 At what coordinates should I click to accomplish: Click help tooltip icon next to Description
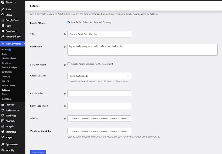pos(65,47)
